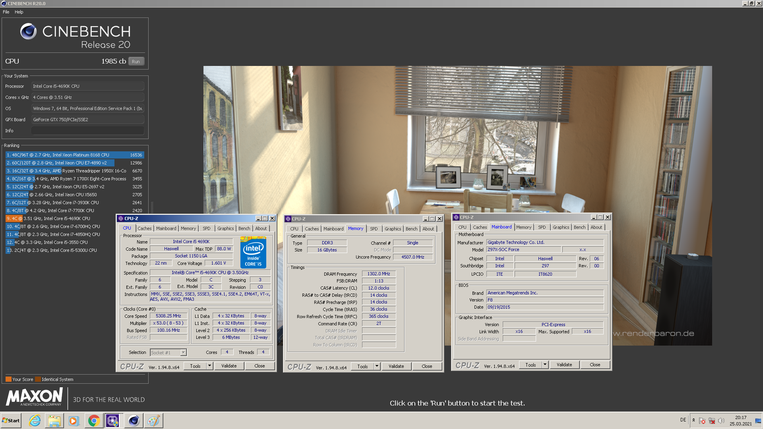Open Tools dropdown arrow in Memory-tab CPU-Z window

tap(377, 366)
